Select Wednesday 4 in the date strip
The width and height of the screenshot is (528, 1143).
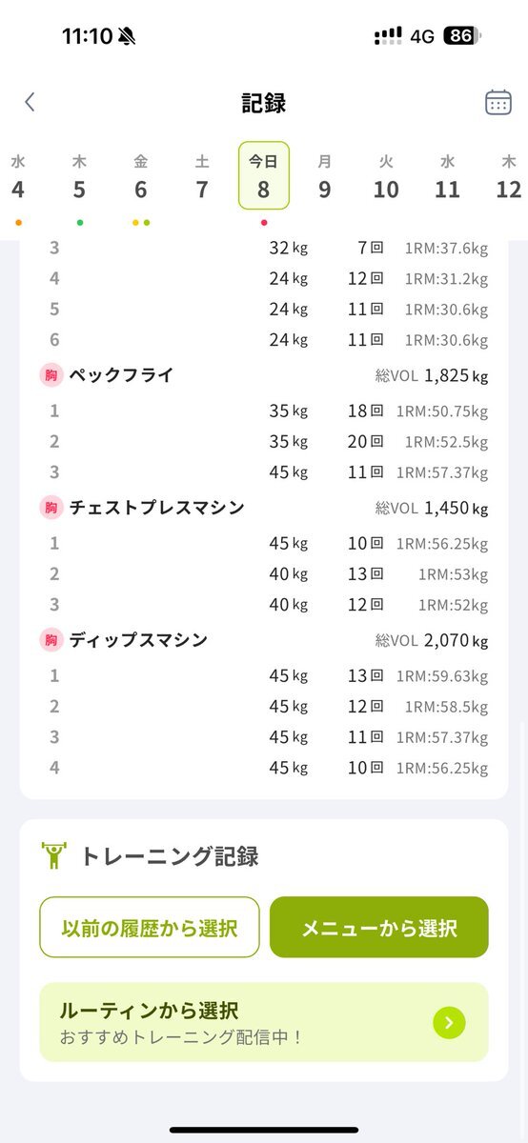[x=18, y=177]
